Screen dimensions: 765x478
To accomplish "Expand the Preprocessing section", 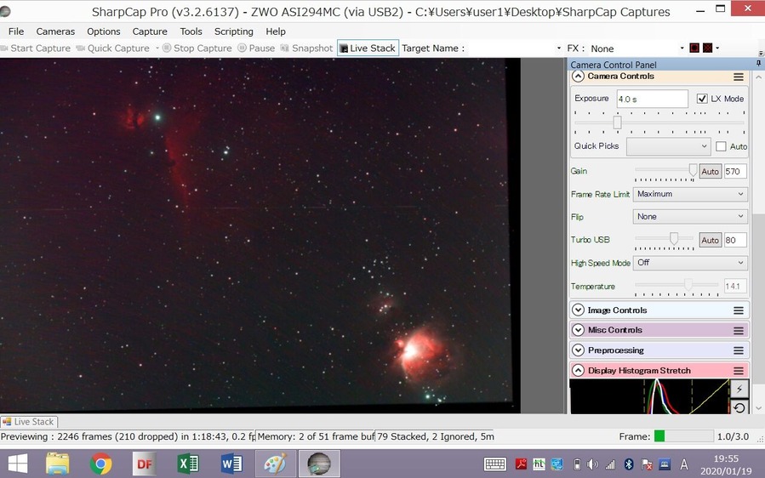I will (x=578, y=350).
